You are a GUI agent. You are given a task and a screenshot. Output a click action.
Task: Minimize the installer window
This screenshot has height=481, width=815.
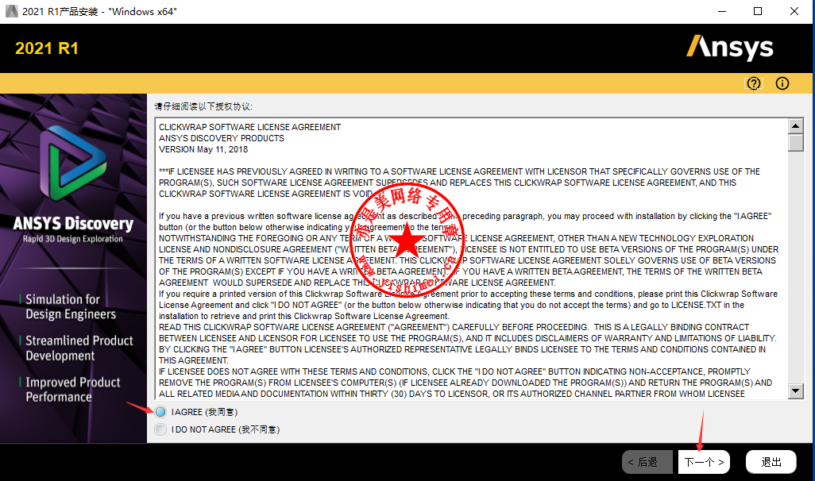coord(722,11)
